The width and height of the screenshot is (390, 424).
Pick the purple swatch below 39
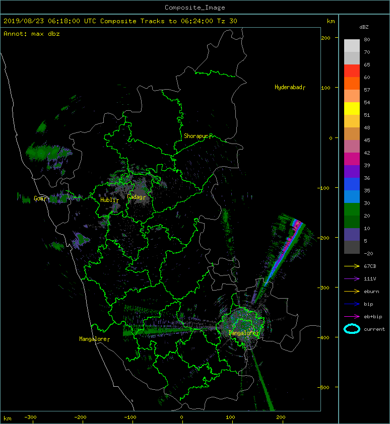point(352,172)
